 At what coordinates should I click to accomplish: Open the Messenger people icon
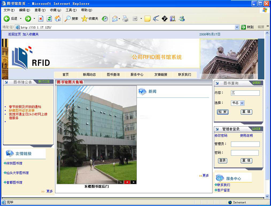(182, 19)
